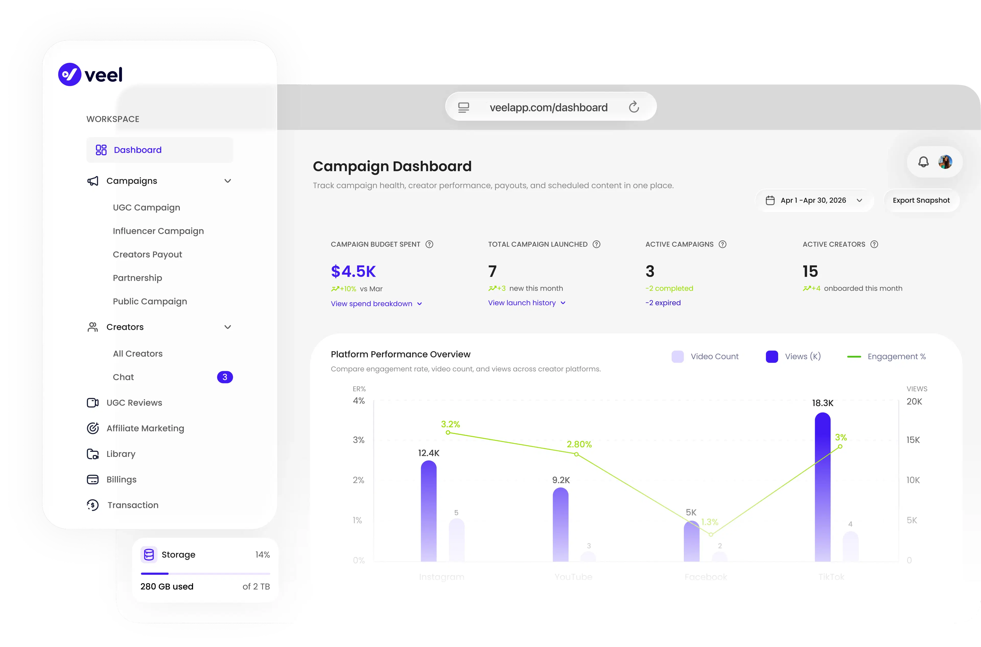The width and height of the screenshot is (981, 647).
Task: Click the Storage database icon
Action: click(149, 555)
